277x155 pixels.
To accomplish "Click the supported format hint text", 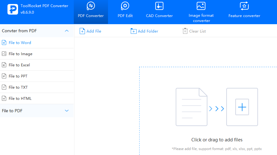I will point(217,149).
